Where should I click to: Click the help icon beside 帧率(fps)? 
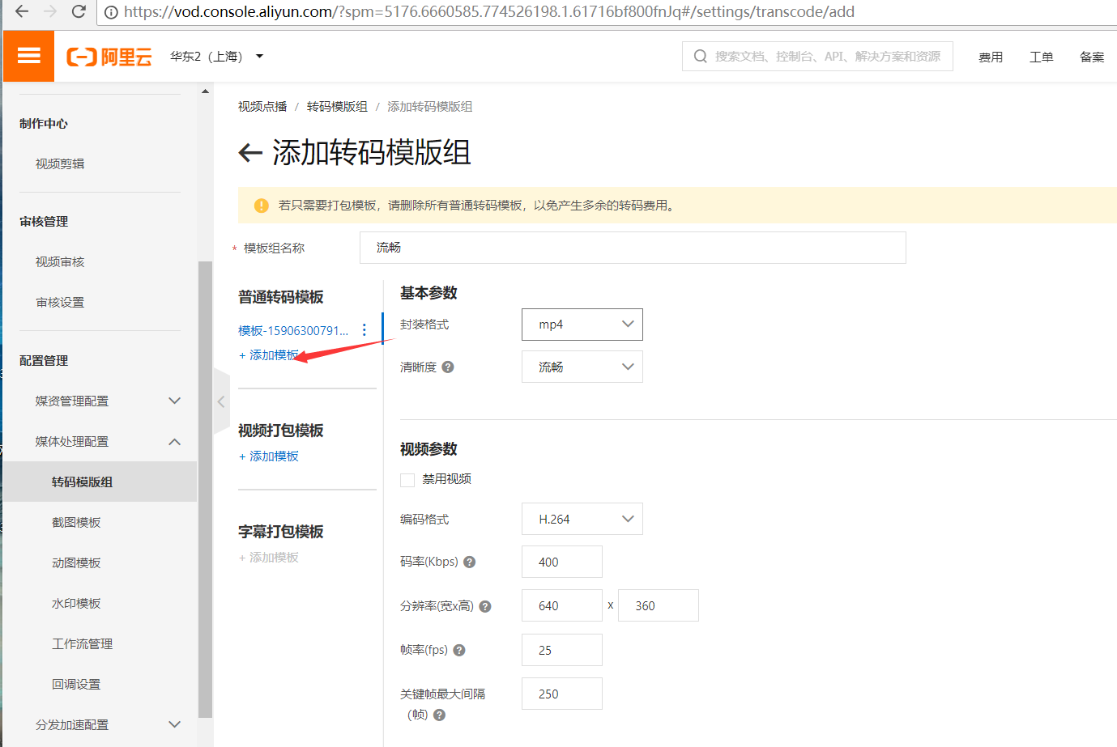pos(458,650)
